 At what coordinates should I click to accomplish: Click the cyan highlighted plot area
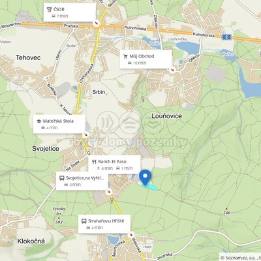pos(150,187)
